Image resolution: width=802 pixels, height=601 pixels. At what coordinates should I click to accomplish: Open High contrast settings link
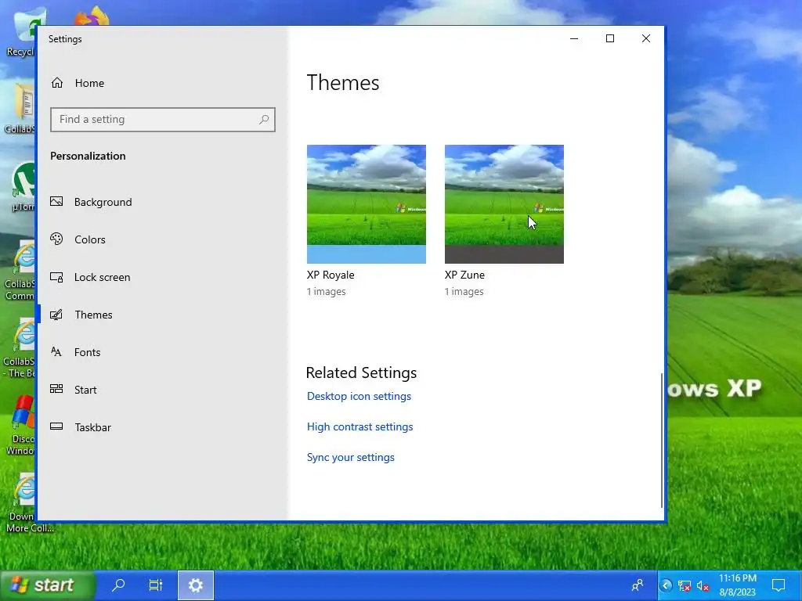click(360, 426)
